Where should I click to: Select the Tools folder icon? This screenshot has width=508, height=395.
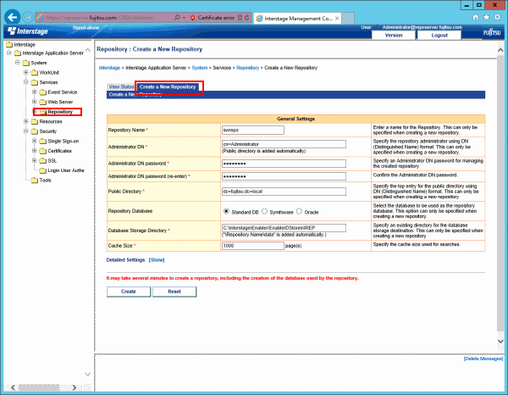[x=35, y=181]
